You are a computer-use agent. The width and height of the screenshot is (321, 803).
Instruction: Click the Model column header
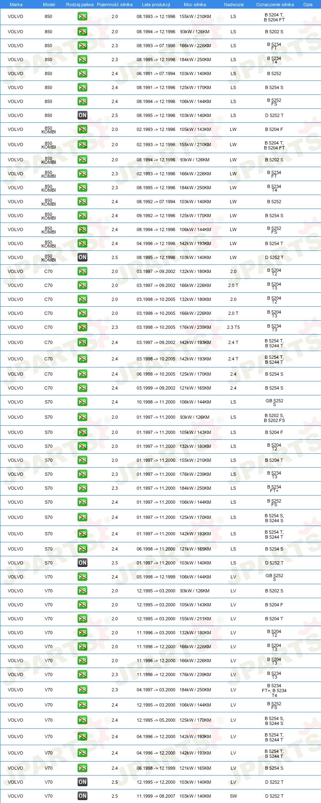coord(49,5)
